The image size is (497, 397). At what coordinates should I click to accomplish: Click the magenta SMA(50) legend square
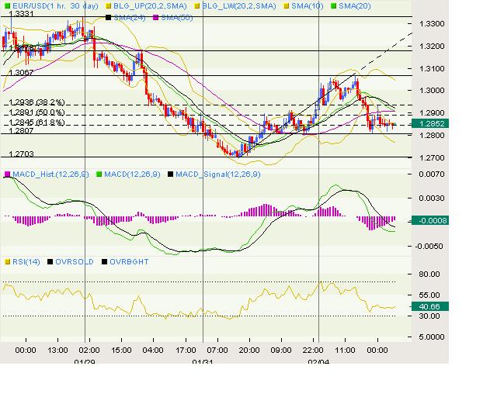pyautogui.click(x=155, y=18)
